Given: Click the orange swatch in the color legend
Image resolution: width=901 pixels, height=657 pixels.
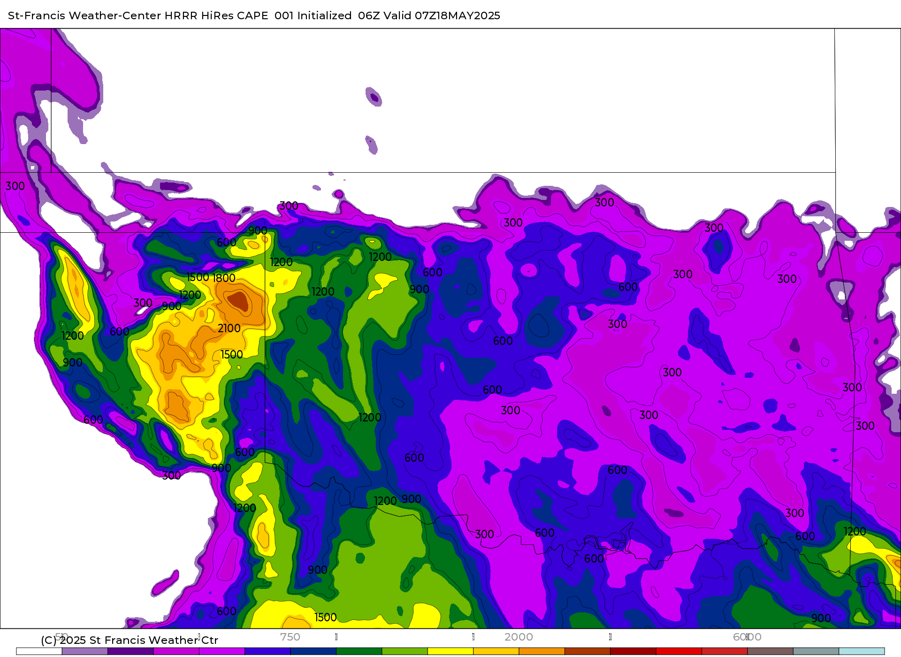Looking at the screenshot, I should point(542,651).
